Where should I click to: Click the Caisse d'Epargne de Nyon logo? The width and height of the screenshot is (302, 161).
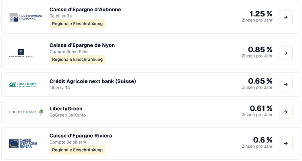click(x=21, y=53)
